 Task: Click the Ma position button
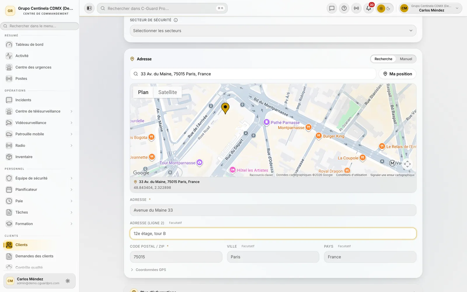point(398,74)
